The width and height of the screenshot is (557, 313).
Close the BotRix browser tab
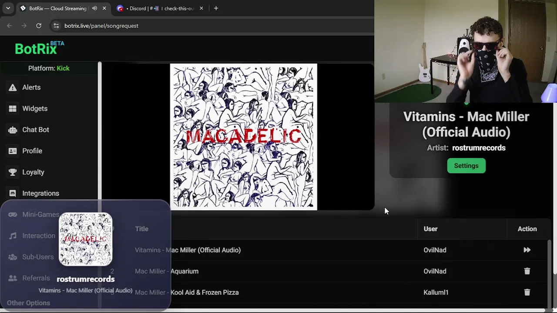pyautogui.click(x=104, y=8)
